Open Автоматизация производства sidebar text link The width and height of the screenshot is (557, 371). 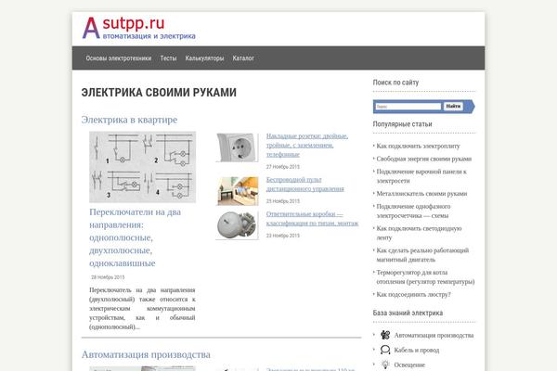tap(434, 335)
